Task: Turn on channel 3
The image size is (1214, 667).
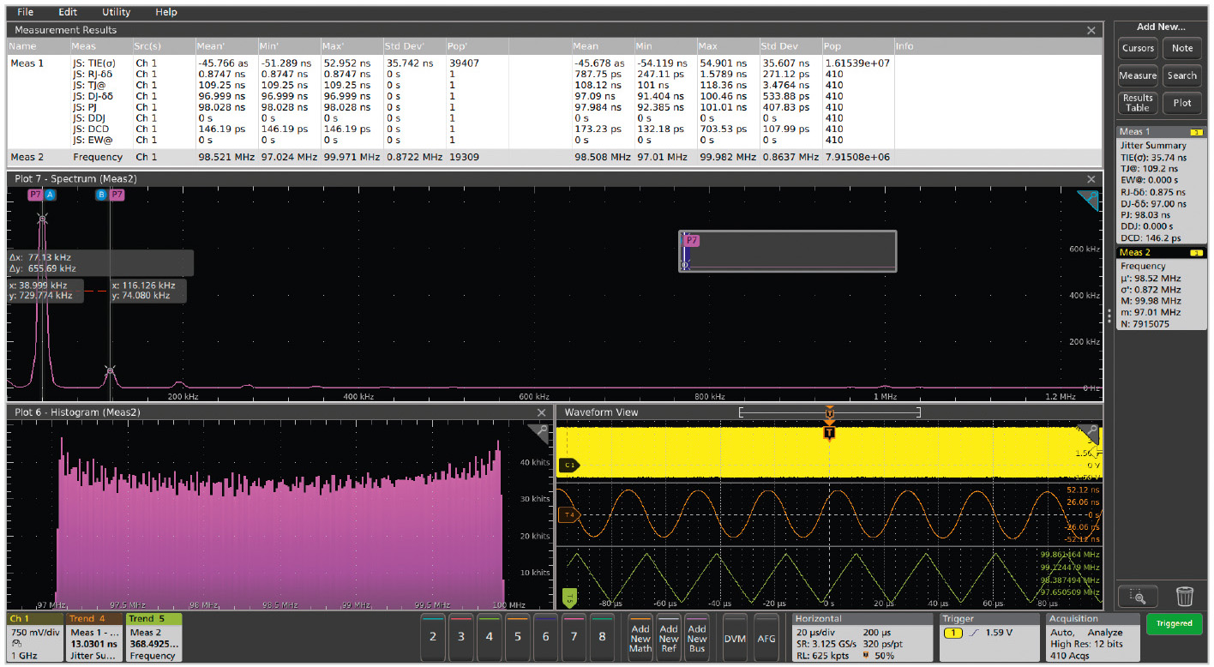Action: point(461,635)
